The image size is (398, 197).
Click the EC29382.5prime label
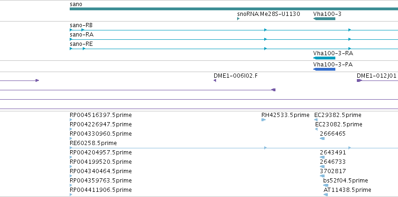click(x=338, y=115)
